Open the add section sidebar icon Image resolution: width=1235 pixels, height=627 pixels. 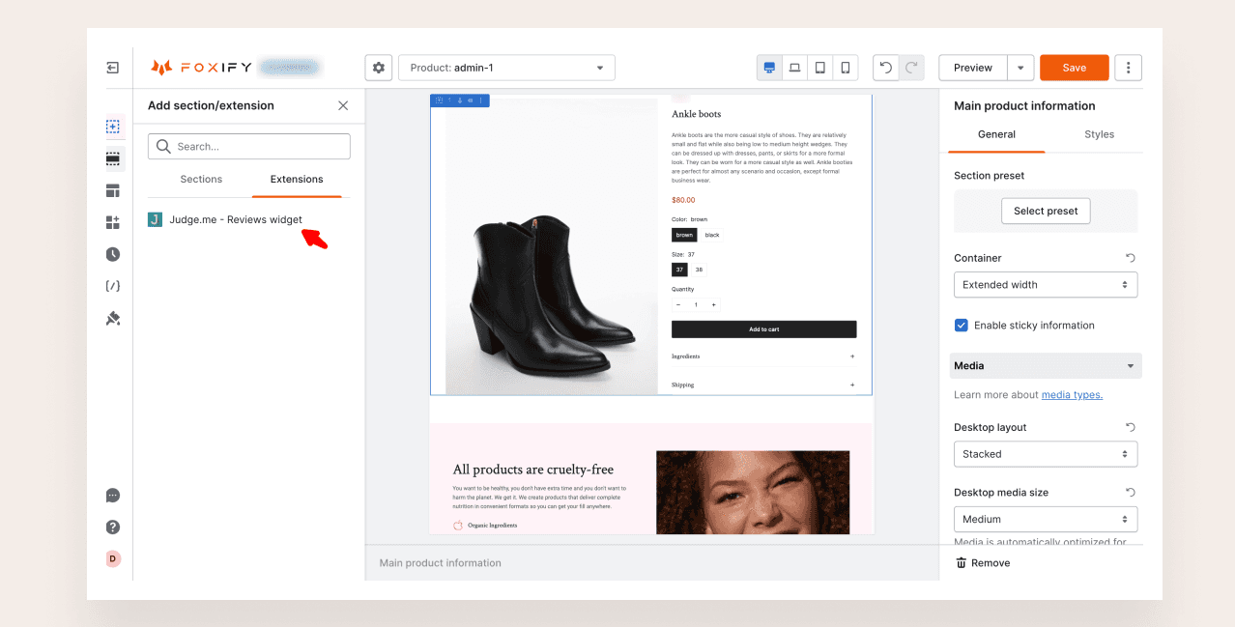pos(113,127)
